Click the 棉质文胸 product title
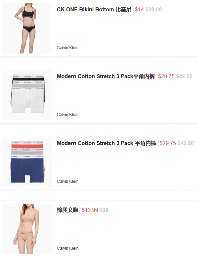The height and width of the screenshot is (257, 198). [68, 210]
